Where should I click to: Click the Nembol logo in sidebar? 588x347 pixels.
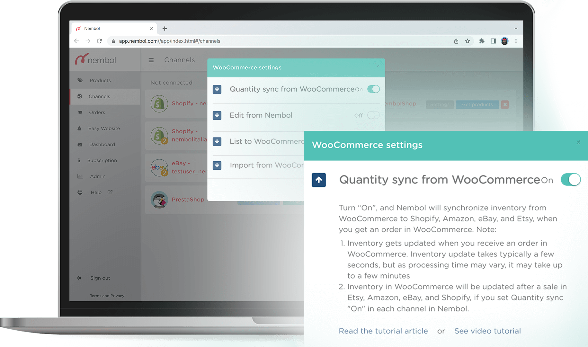pos(95,59)
